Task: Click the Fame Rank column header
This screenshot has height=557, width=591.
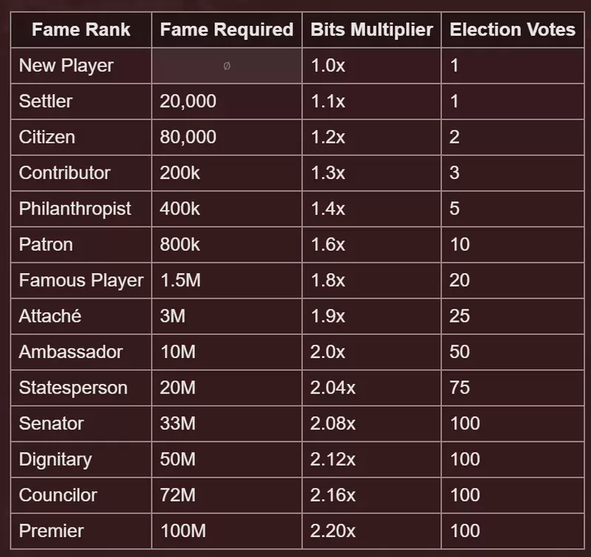Action: tap(81, 30)
